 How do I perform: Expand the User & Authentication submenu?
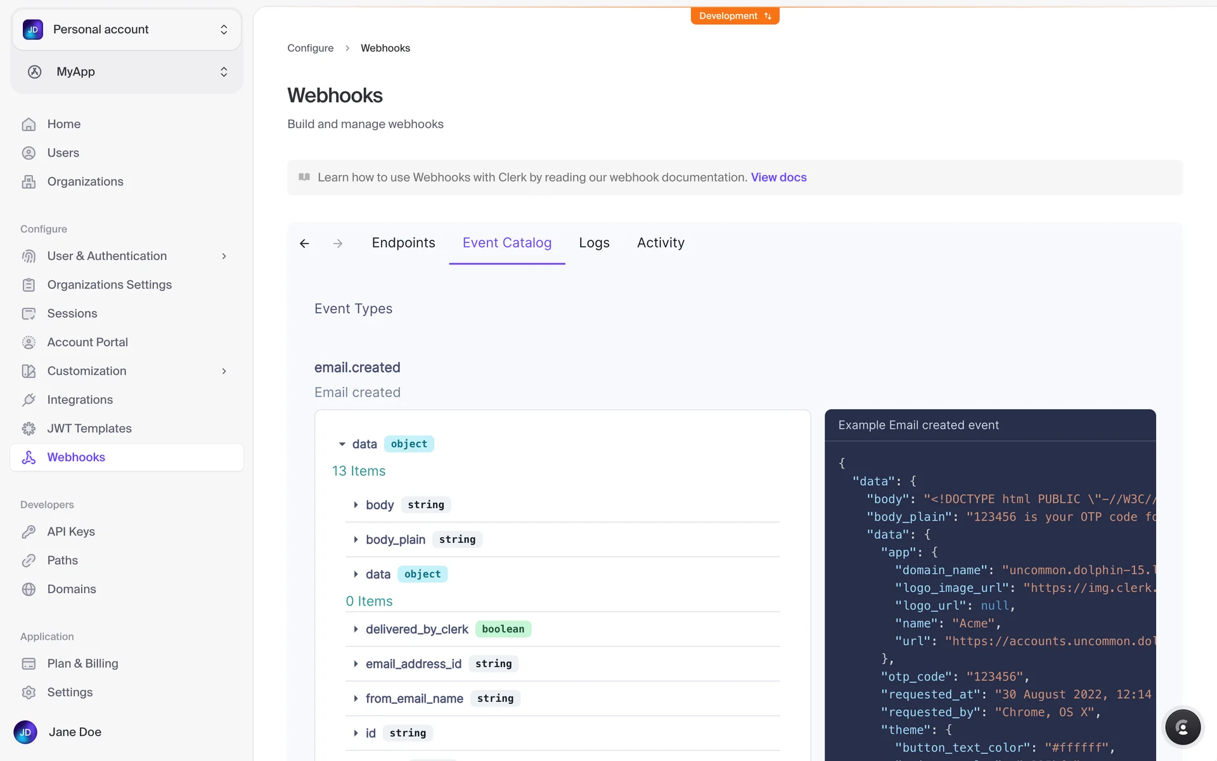224,256
